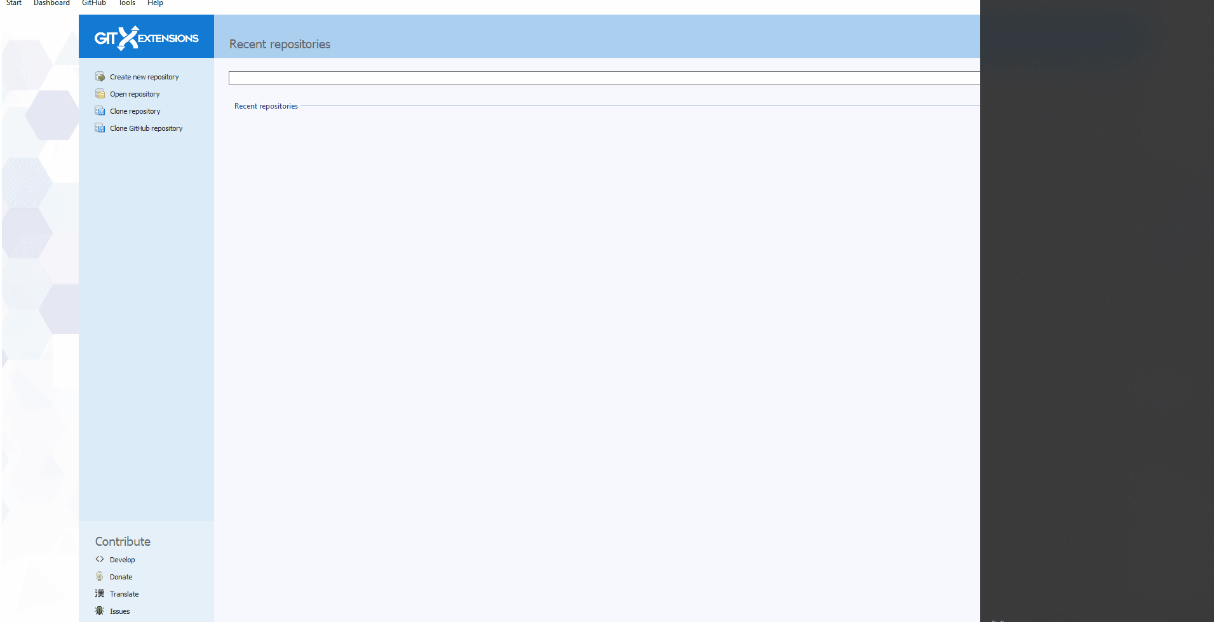
Task: Open the Tools menu
Action: [126, 4]
